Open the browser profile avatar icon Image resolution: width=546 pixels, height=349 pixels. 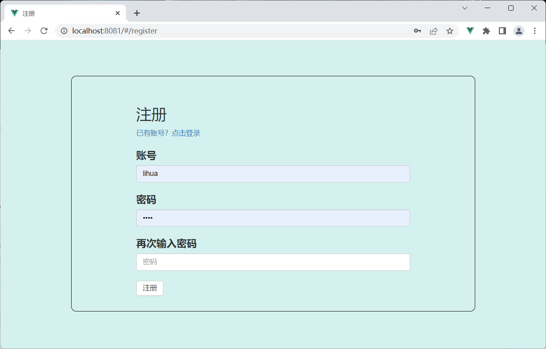tap(519, 31)
